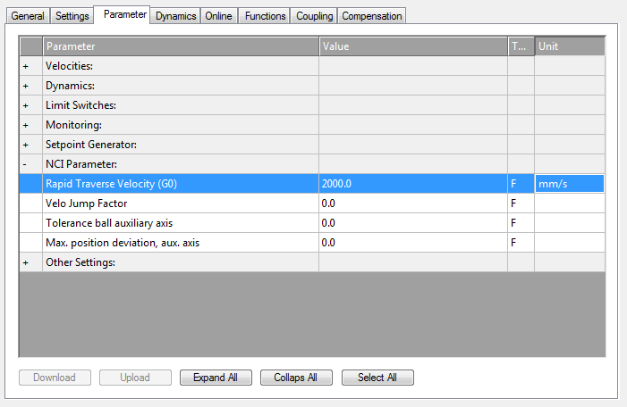Collapse the NCI Parameter group

point(25,164)
